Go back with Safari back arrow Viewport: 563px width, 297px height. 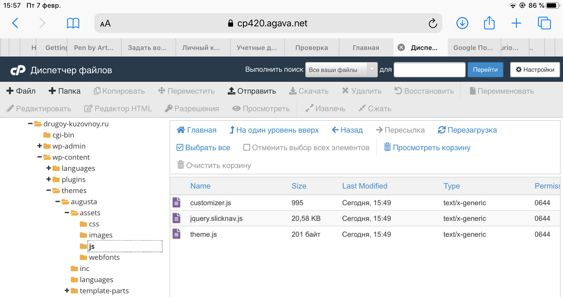pos(15,23)
